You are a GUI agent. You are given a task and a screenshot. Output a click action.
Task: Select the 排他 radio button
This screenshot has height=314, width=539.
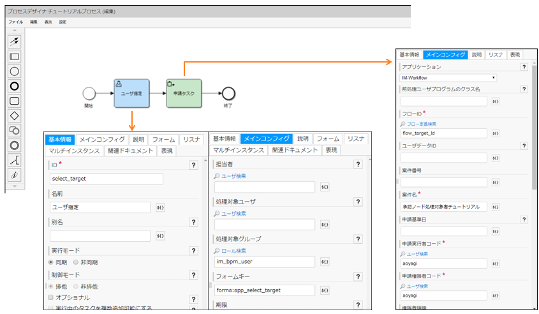coord(51,286)
